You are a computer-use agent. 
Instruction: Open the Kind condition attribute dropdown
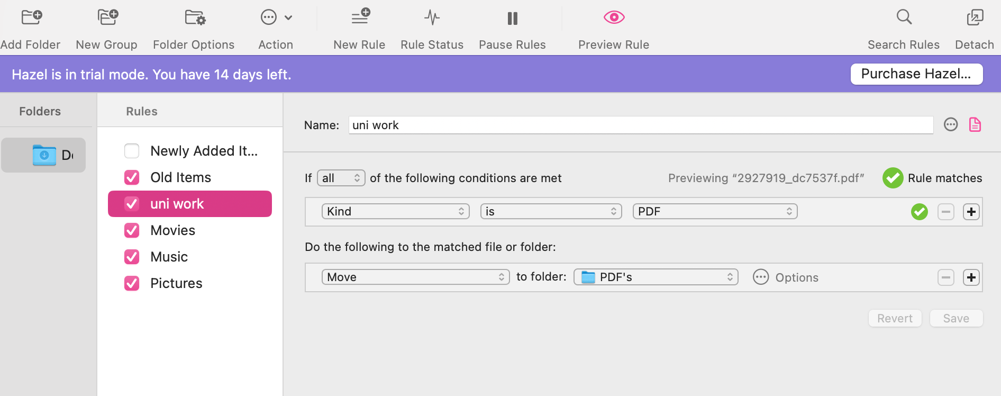395,212
